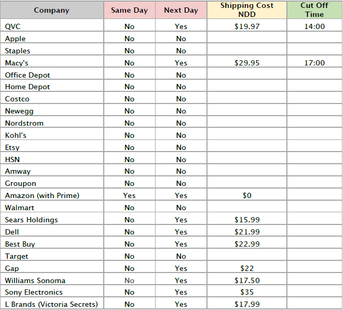343x310 pixels.
Task: Click the Amazon (with Prime) cell
Action: coord(52,195)
